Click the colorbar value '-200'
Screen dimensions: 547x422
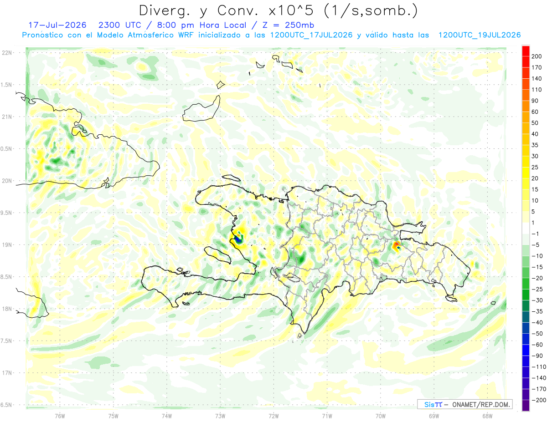[539, 400]
